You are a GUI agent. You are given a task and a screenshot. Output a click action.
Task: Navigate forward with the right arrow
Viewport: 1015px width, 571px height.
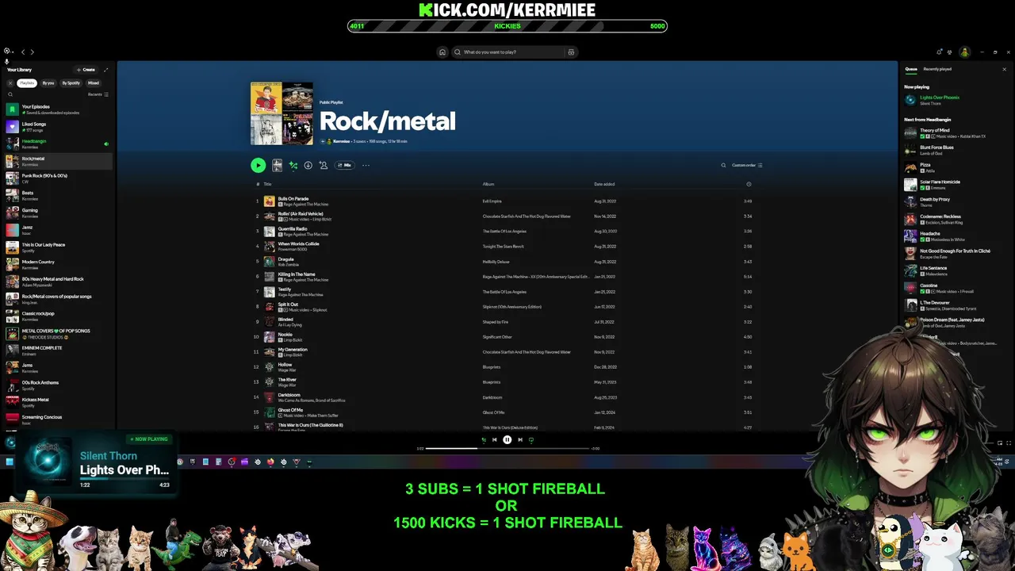click(32, 52)
